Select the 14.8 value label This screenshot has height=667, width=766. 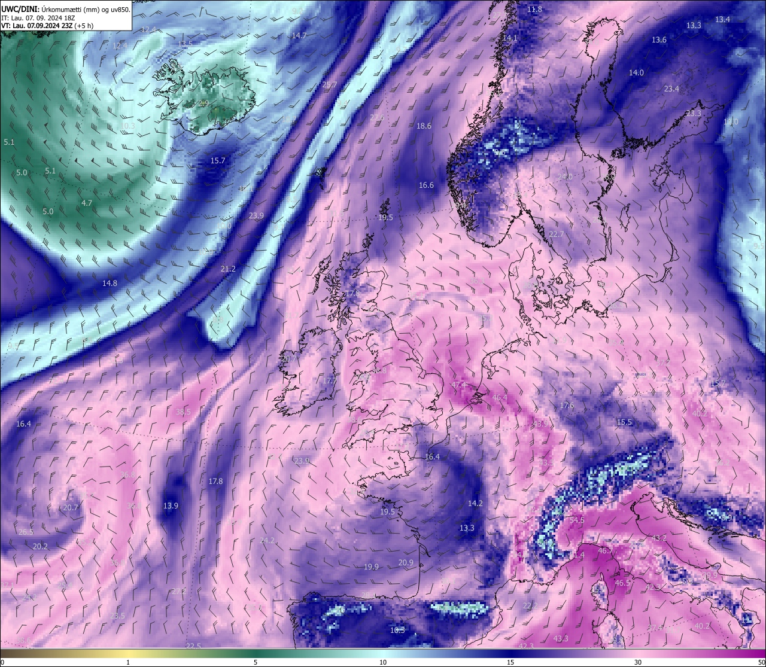click(x=110, y=284)
